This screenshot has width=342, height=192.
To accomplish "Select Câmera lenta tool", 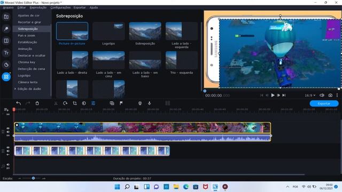I will click(27, 82).
